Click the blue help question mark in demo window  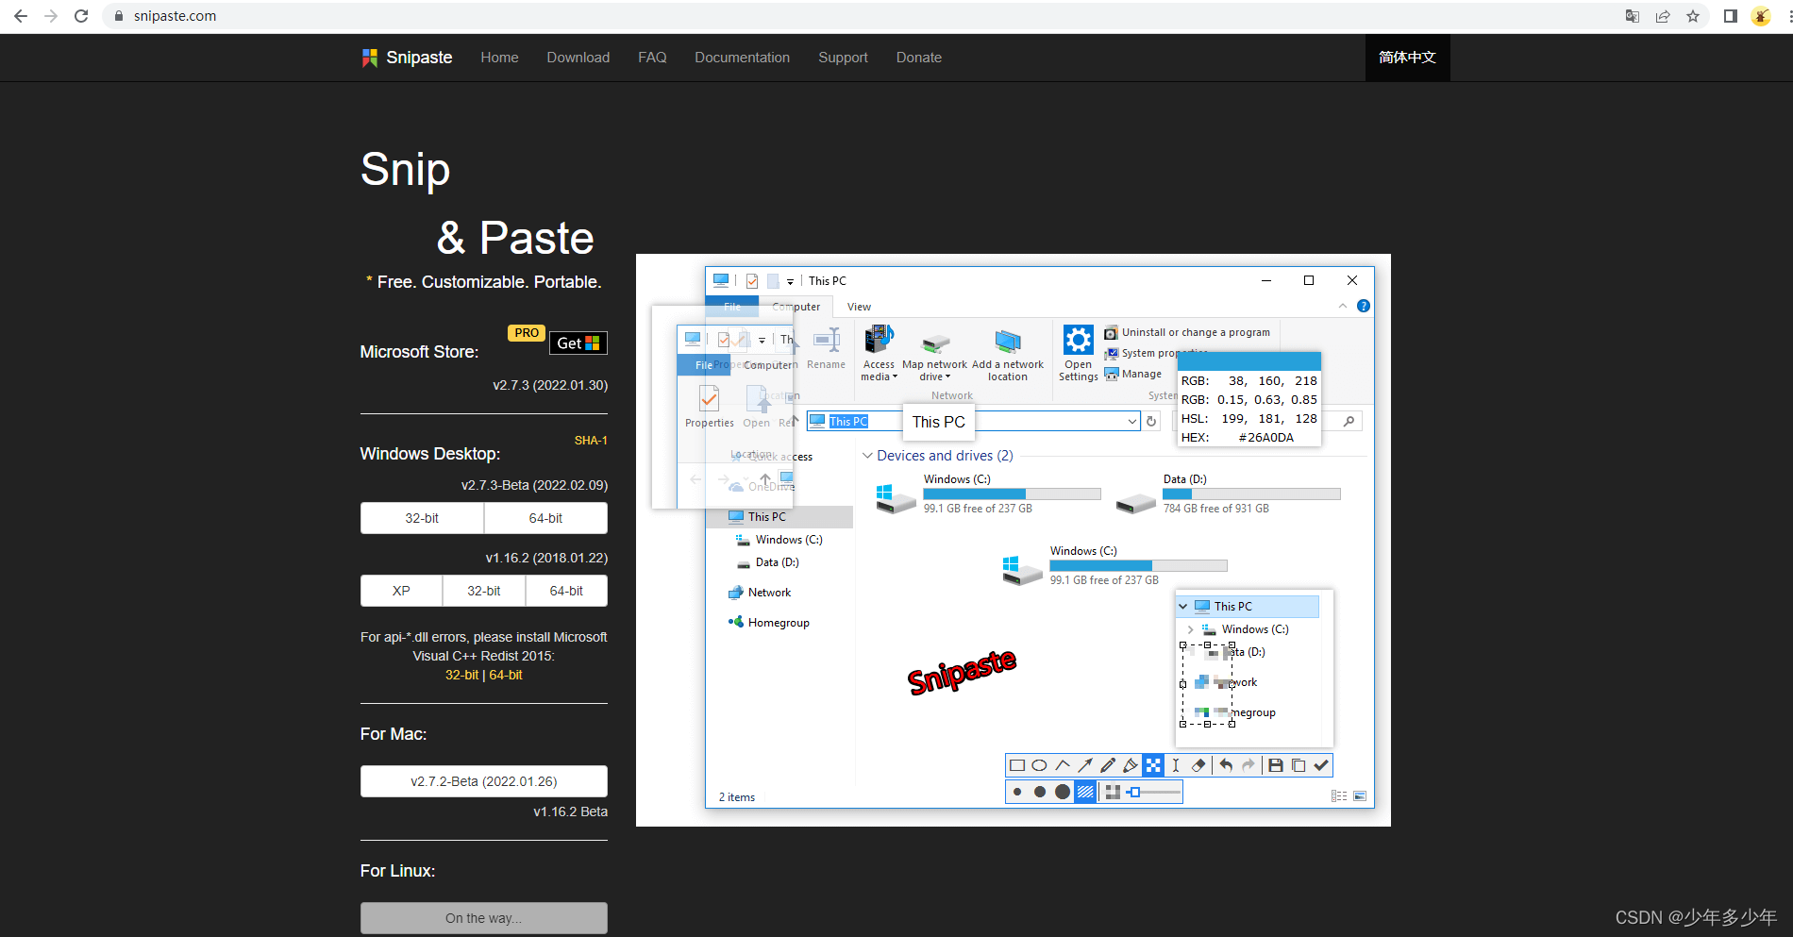[x=1363, y=306]
